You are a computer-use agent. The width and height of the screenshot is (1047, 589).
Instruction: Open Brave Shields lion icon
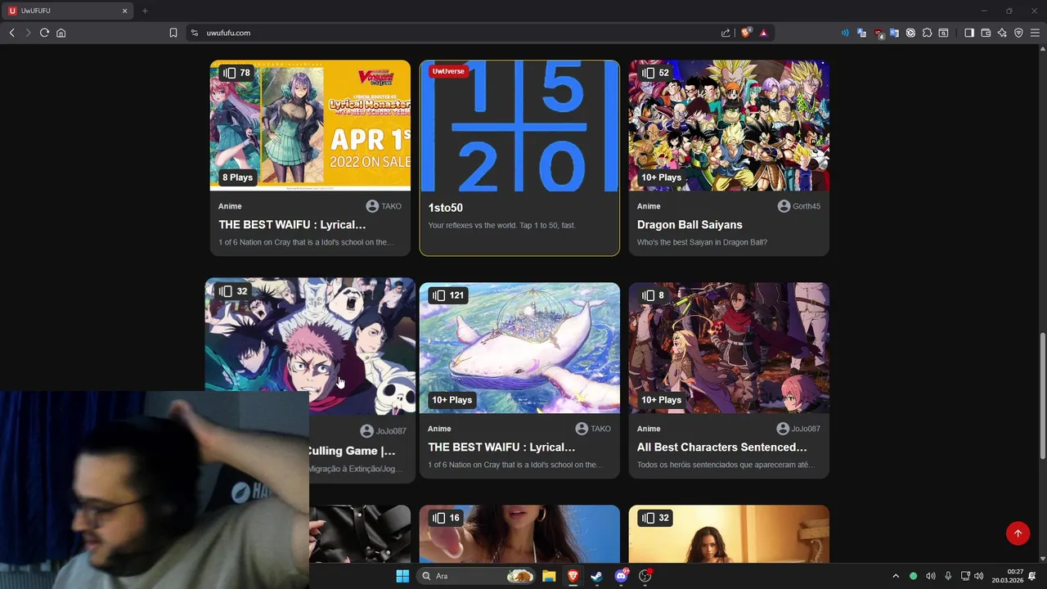(746, 33)
